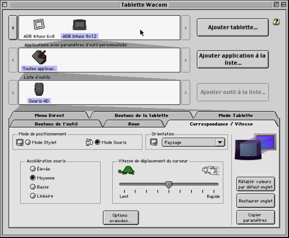Switch to the Menu Direct tab
289x238 pixels.
[49, 116]
